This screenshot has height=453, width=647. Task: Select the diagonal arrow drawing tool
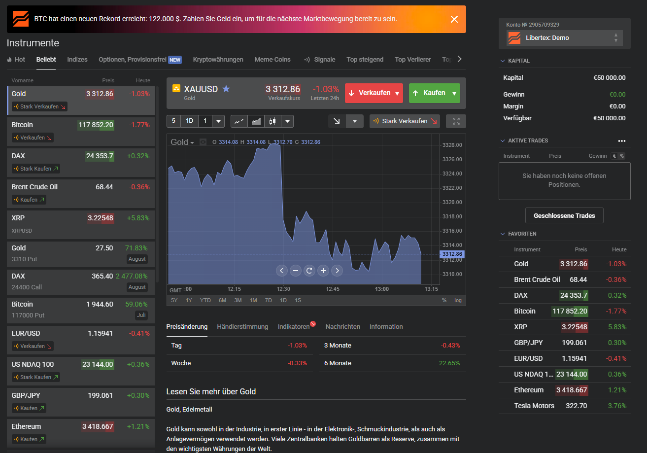point(337,121)
